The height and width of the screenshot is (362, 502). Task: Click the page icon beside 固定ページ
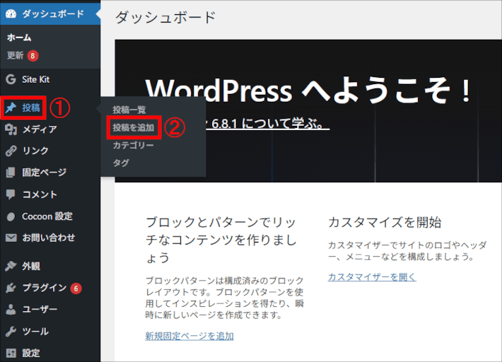(11, 173)
